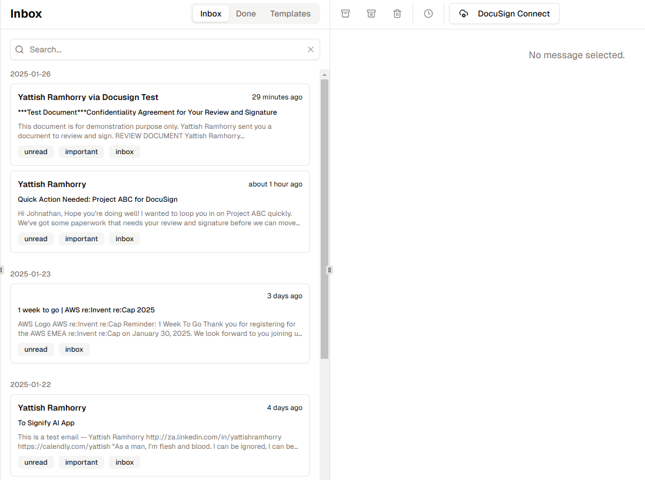Click the 'about 1 hour ago' timestamp

pyautogui.click(x=275, y=184)
